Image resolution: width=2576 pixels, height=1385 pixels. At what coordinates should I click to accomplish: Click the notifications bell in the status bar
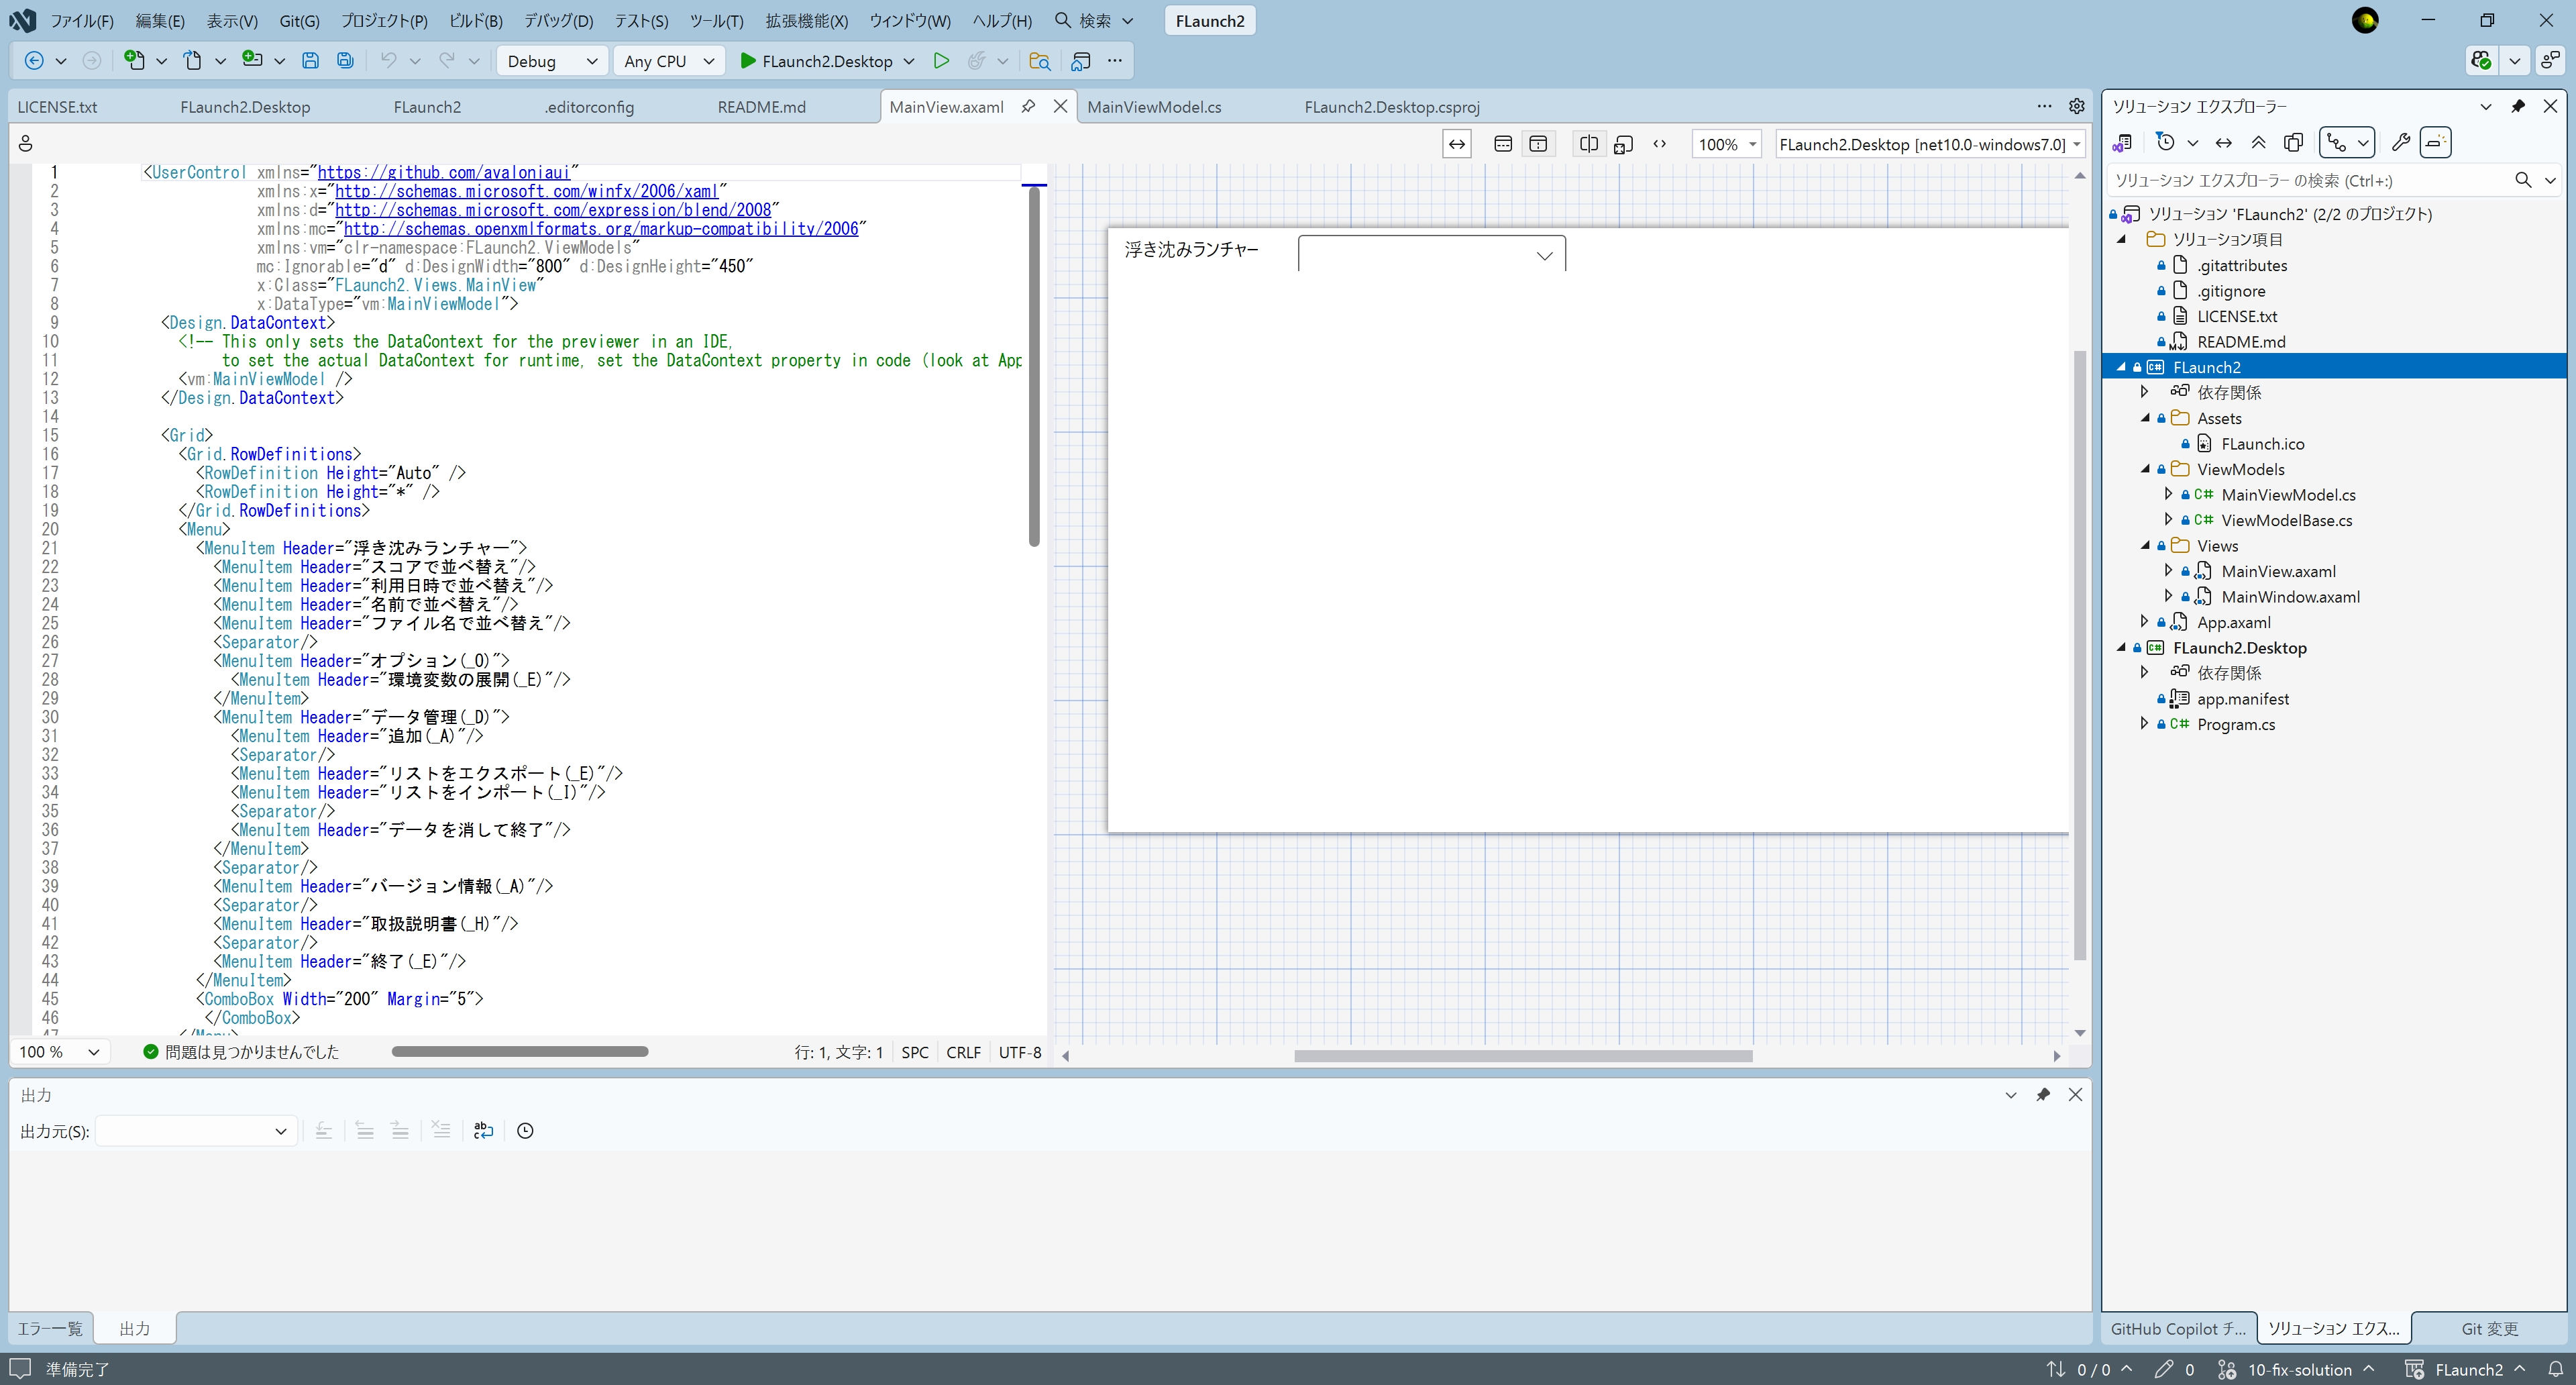[2556, 1369]
